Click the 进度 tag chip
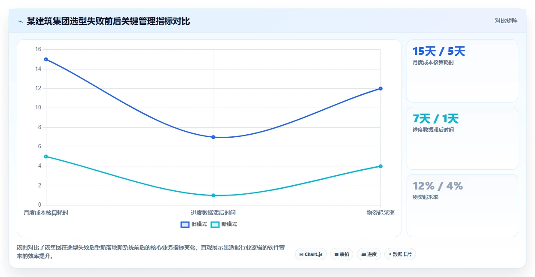Screen dimensions: 535x277 click(369, 254)
